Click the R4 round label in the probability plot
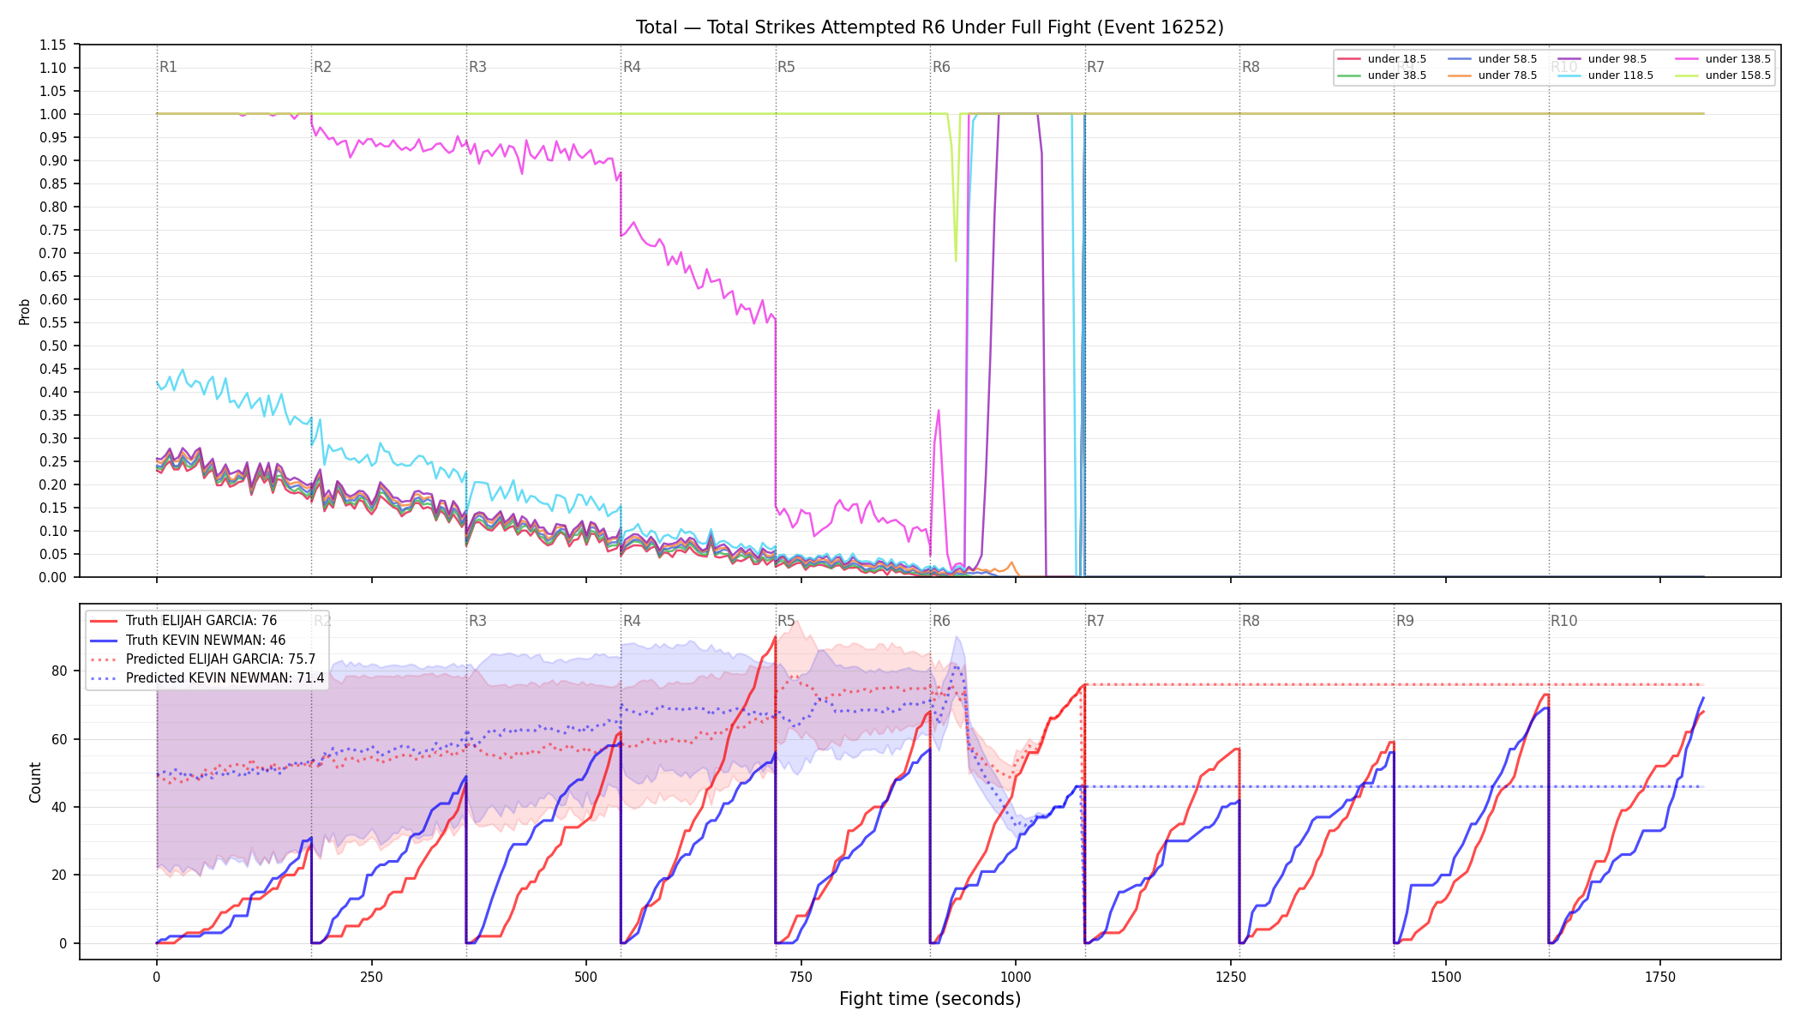Image resolution: width=1800 pixels, height=1029 pixels. pyautogui.click(x=632, y=67)
